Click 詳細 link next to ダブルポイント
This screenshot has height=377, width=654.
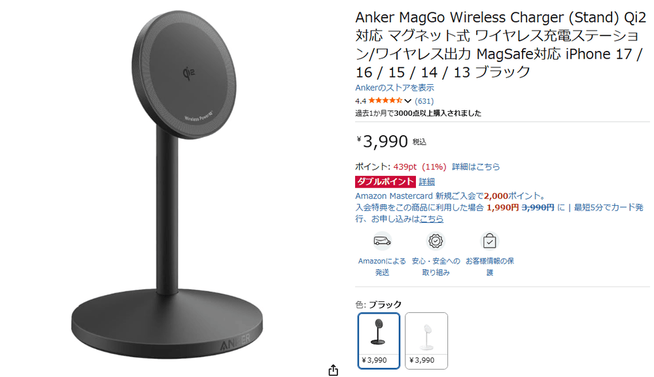coord(426,182)
